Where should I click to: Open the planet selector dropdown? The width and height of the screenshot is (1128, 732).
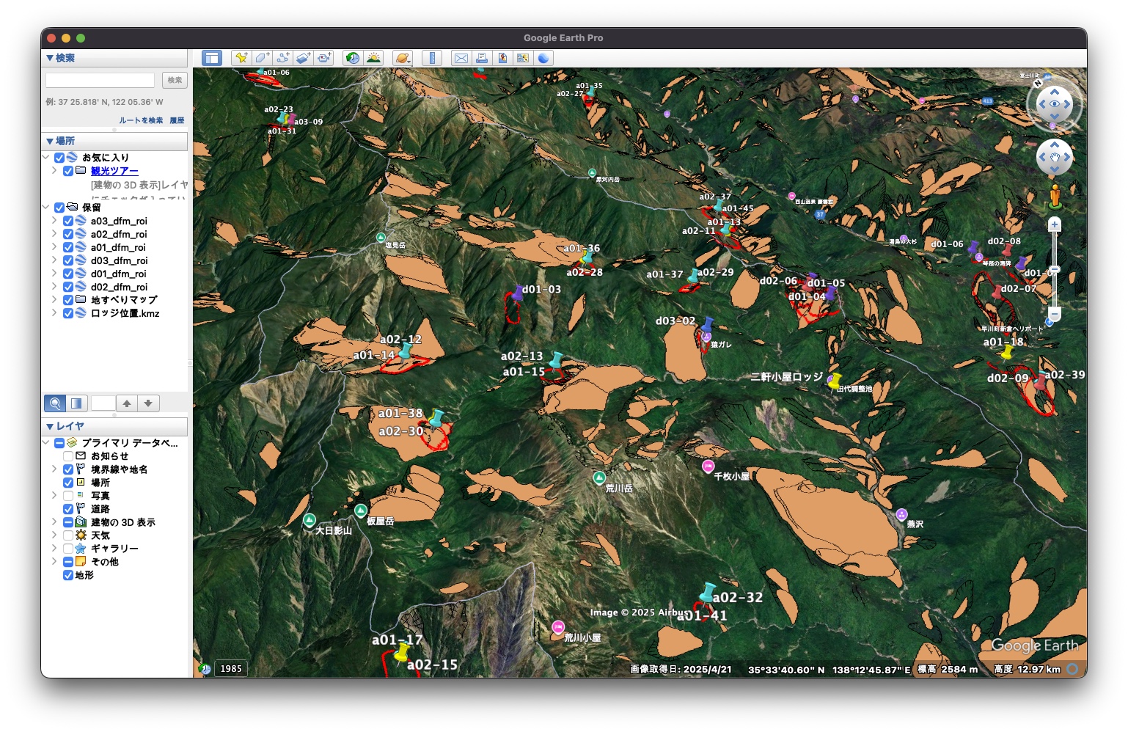[x=403, y=58]
